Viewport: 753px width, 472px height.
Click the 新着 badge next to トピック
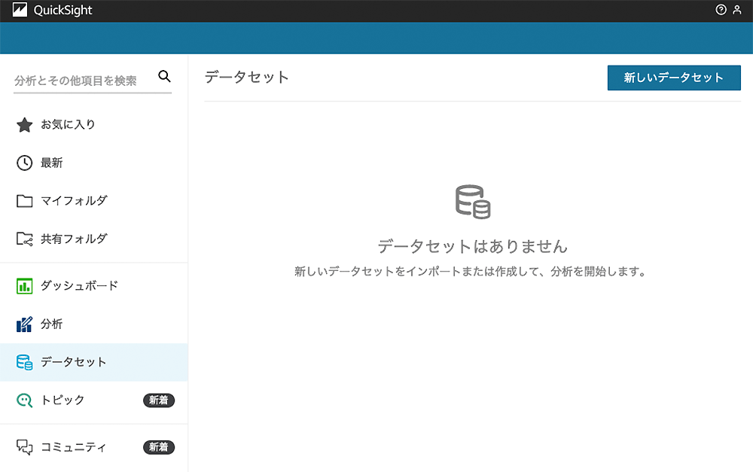pyautogui.click(x=158, y=400)
